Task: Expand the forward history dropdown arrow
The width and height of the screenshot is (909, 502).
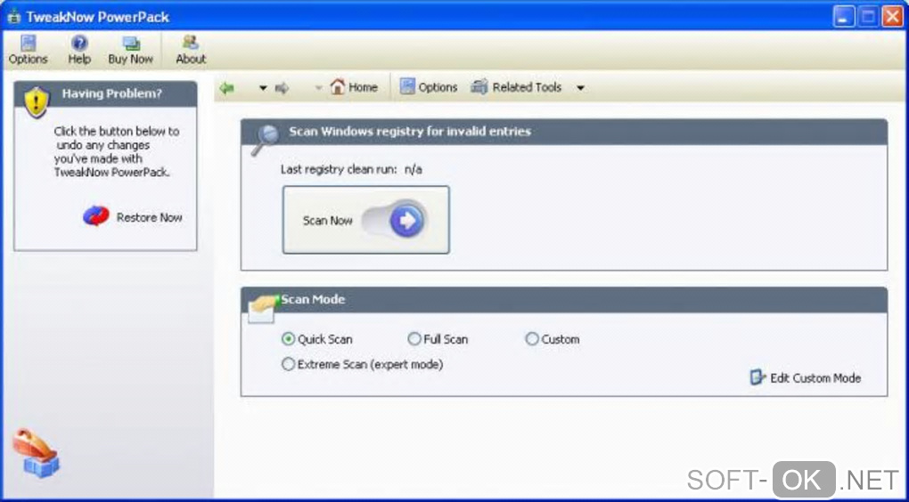Action: coord(317,89)
